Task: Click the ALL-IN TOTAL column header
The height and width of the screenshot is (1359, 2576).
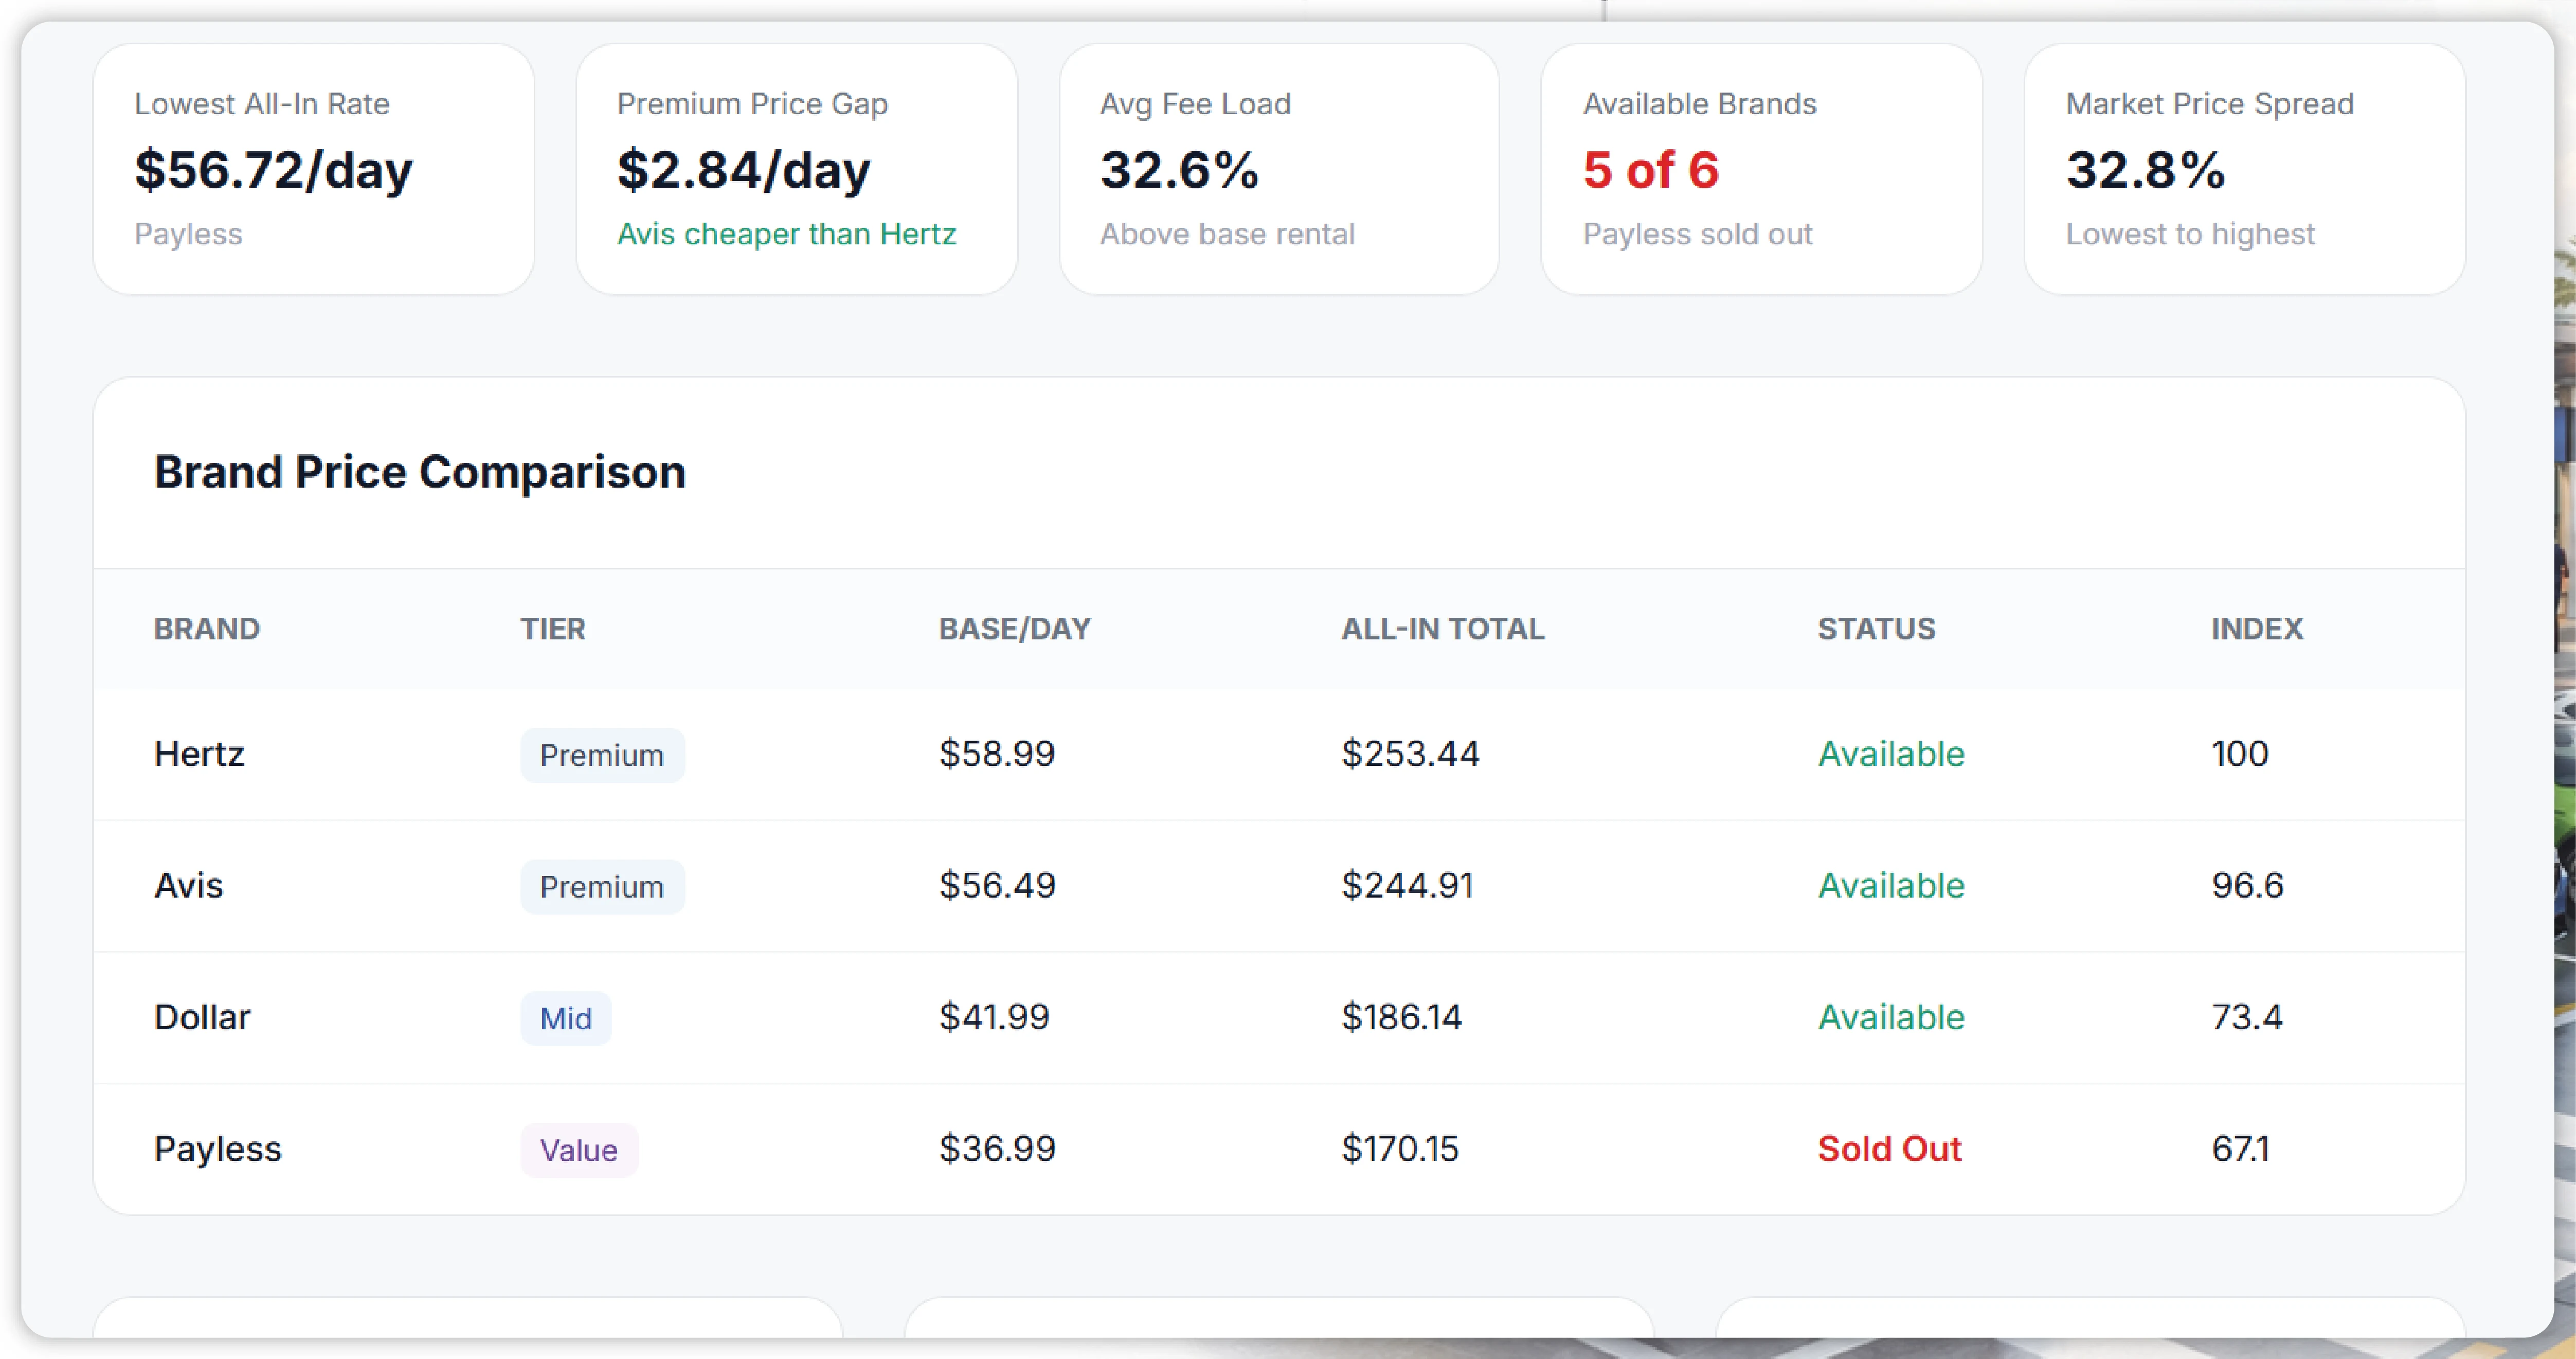Action: pos(1442,629)
